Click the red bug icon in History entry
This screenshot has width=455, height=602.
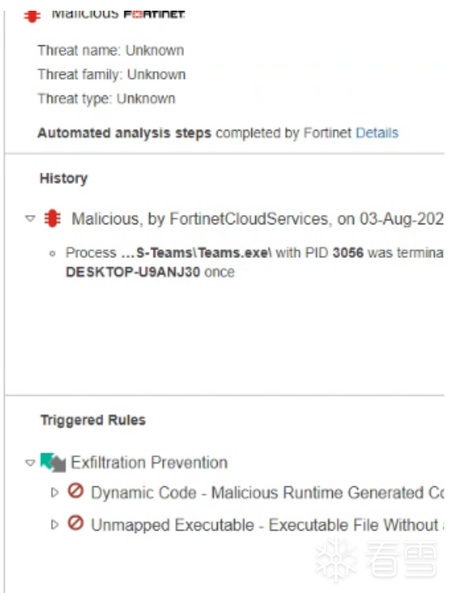(53, 218)
